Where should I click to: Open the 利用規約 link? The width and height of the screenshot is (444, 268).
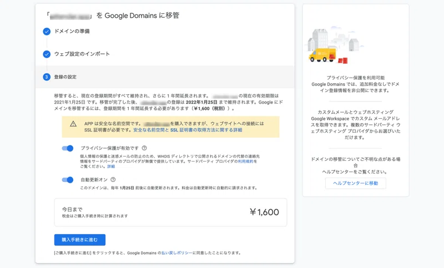tap(245, 161)
